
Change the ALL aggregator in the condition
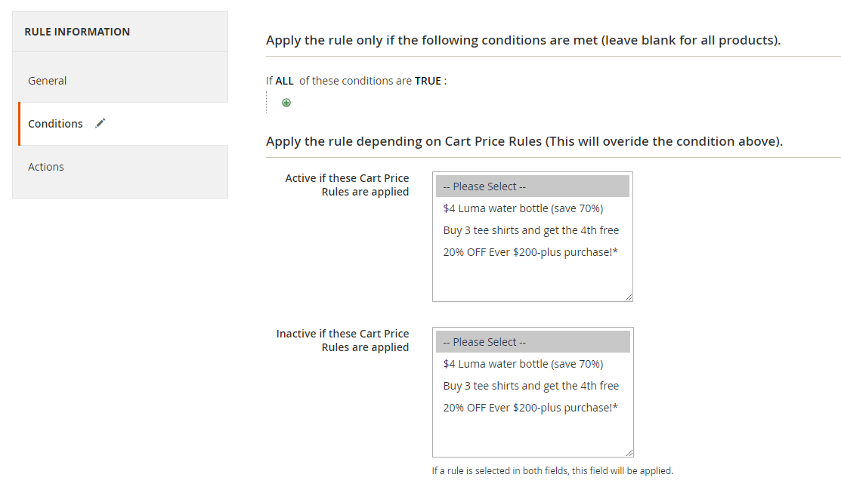click(x=284, y=81)
